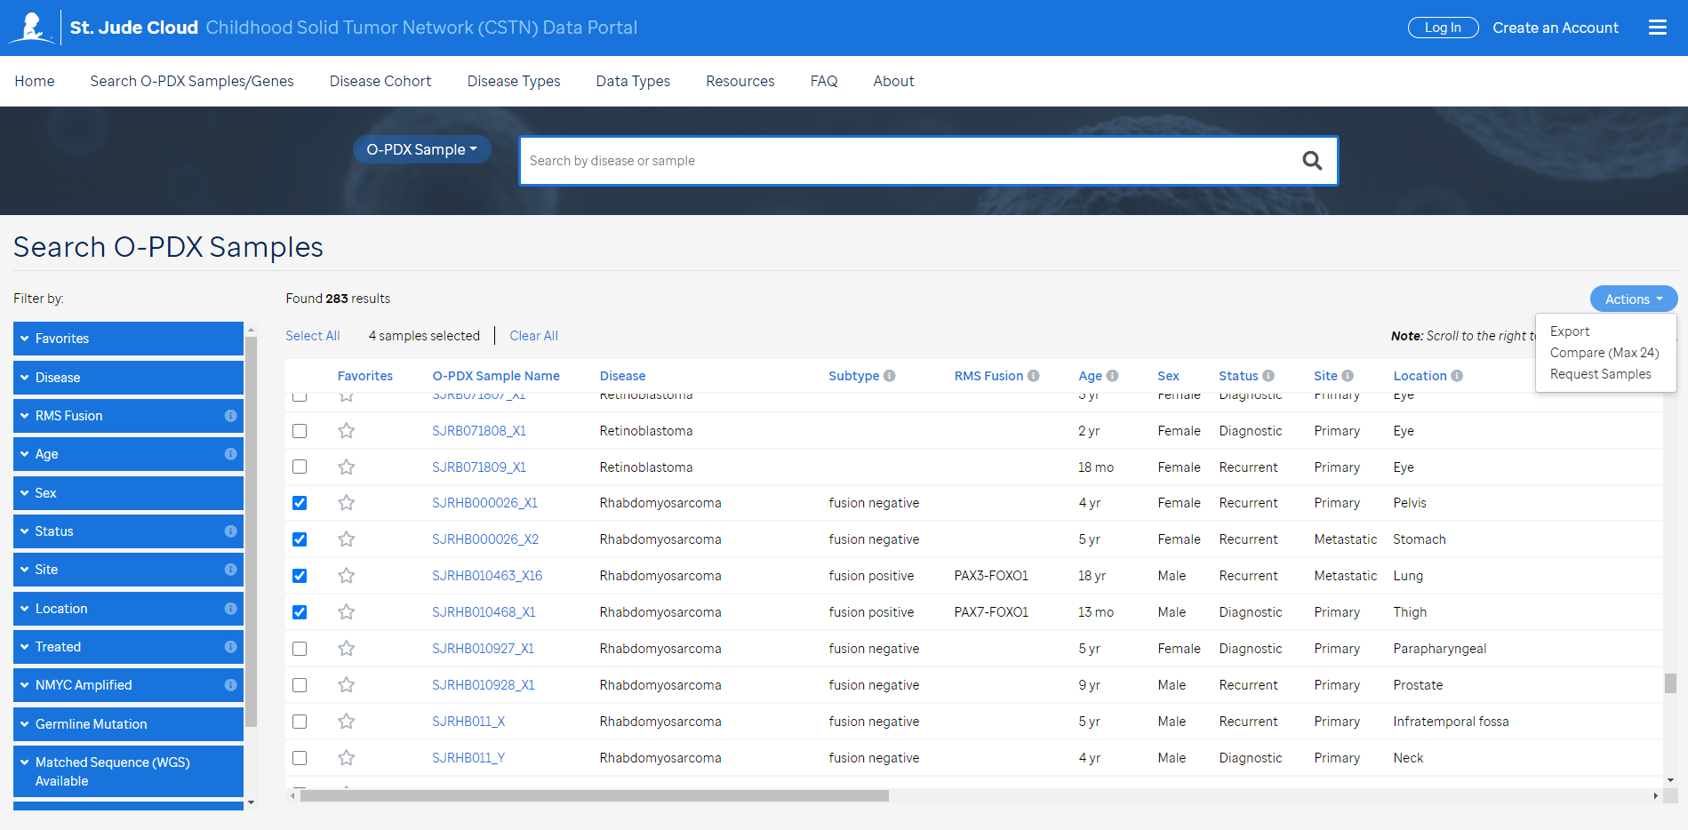Go to Disease Cohort tab
The height and width of the screenshot is (830, 1688).
[380, 81]
